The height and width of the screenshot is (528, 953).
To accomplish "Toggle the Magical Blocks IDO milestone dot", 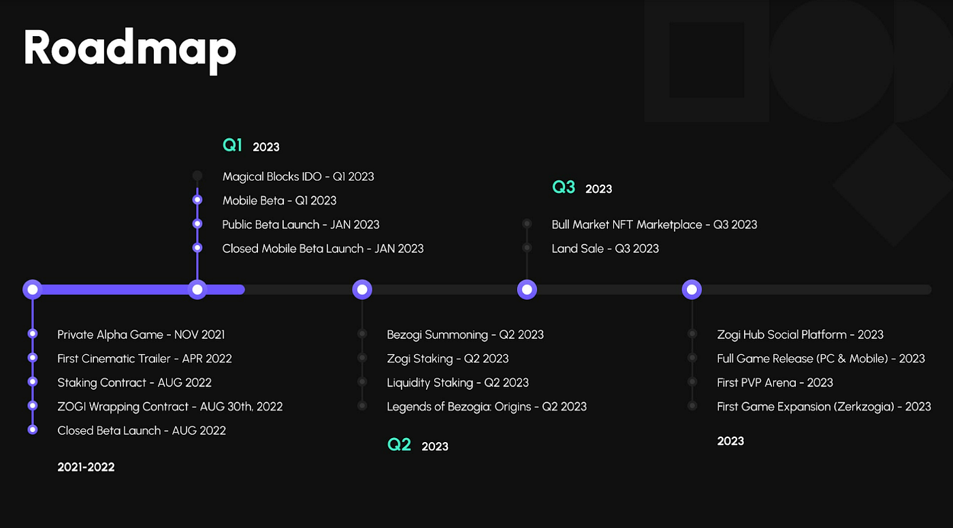I will [x=197, y=175].
